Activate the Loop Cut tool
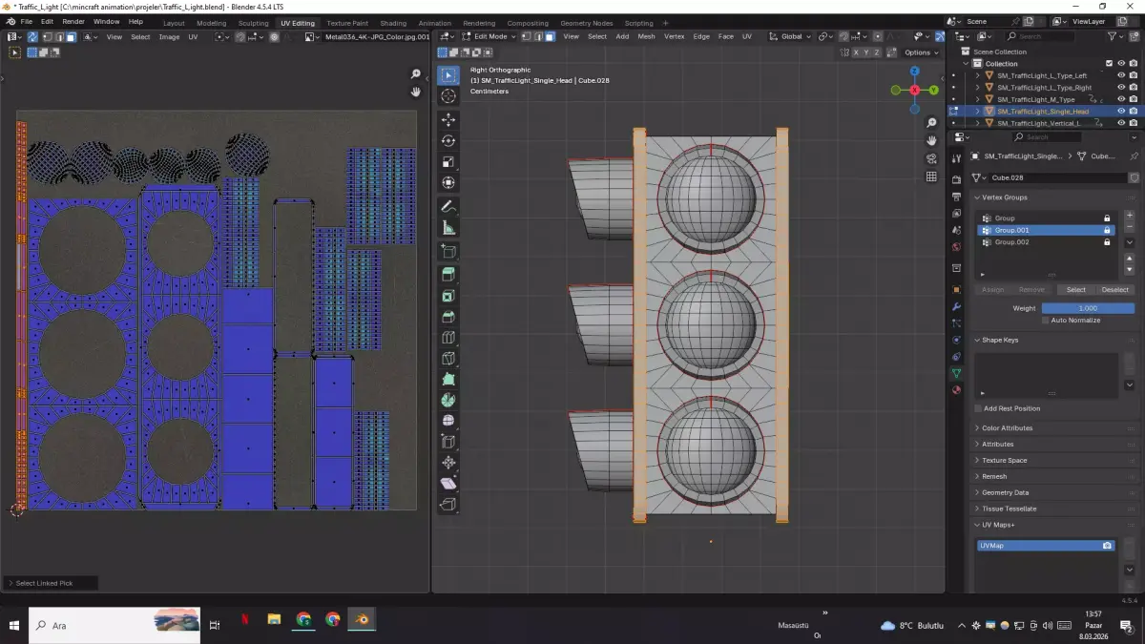Viewport: 1145px width, 644px height. point(448,338)
